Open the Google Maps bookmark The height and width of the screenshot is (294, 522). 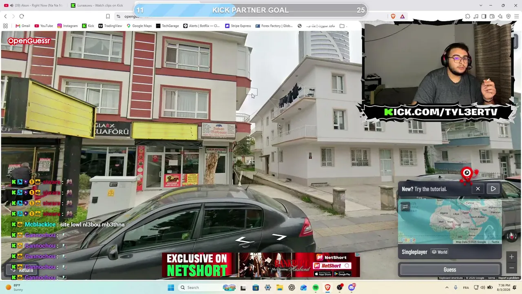coord(139,26)
